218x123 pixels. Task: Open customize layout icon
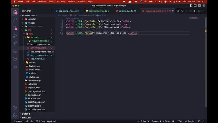[x=204, y=6]
